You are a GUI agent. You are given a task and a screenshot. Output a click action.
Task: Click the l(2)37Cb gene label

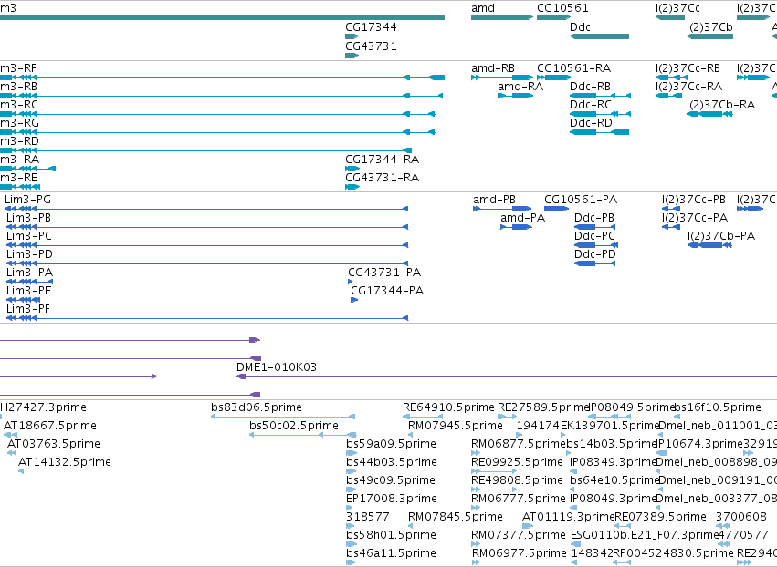coord(709,26)
